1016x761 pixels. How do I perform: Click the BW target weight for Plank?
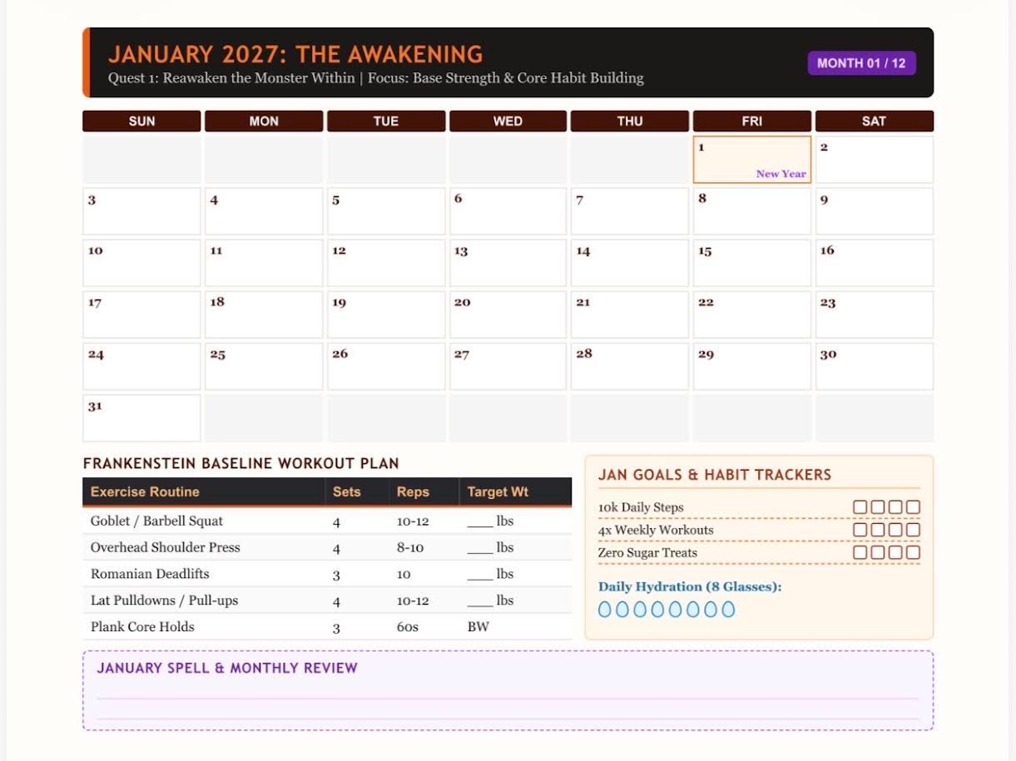(478, 627)
